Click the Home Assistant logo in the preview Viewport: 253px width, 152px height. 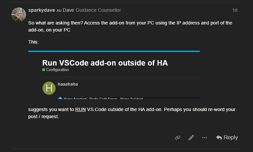click(x=60, y=98)
